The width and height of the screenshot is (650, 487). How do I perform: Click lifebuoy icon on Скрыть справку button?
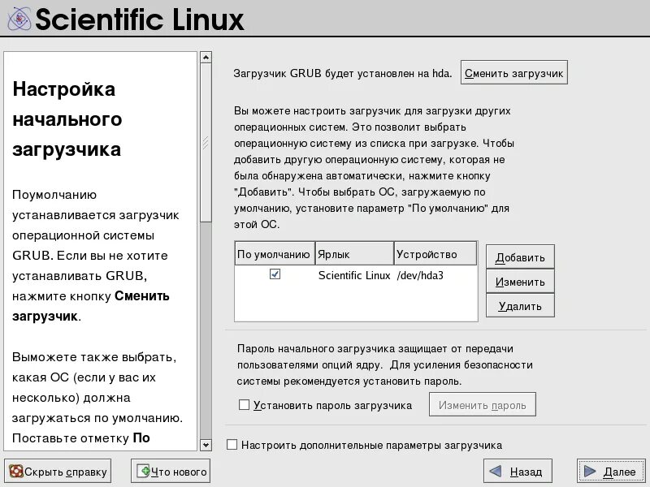click(x=16, y=471)
